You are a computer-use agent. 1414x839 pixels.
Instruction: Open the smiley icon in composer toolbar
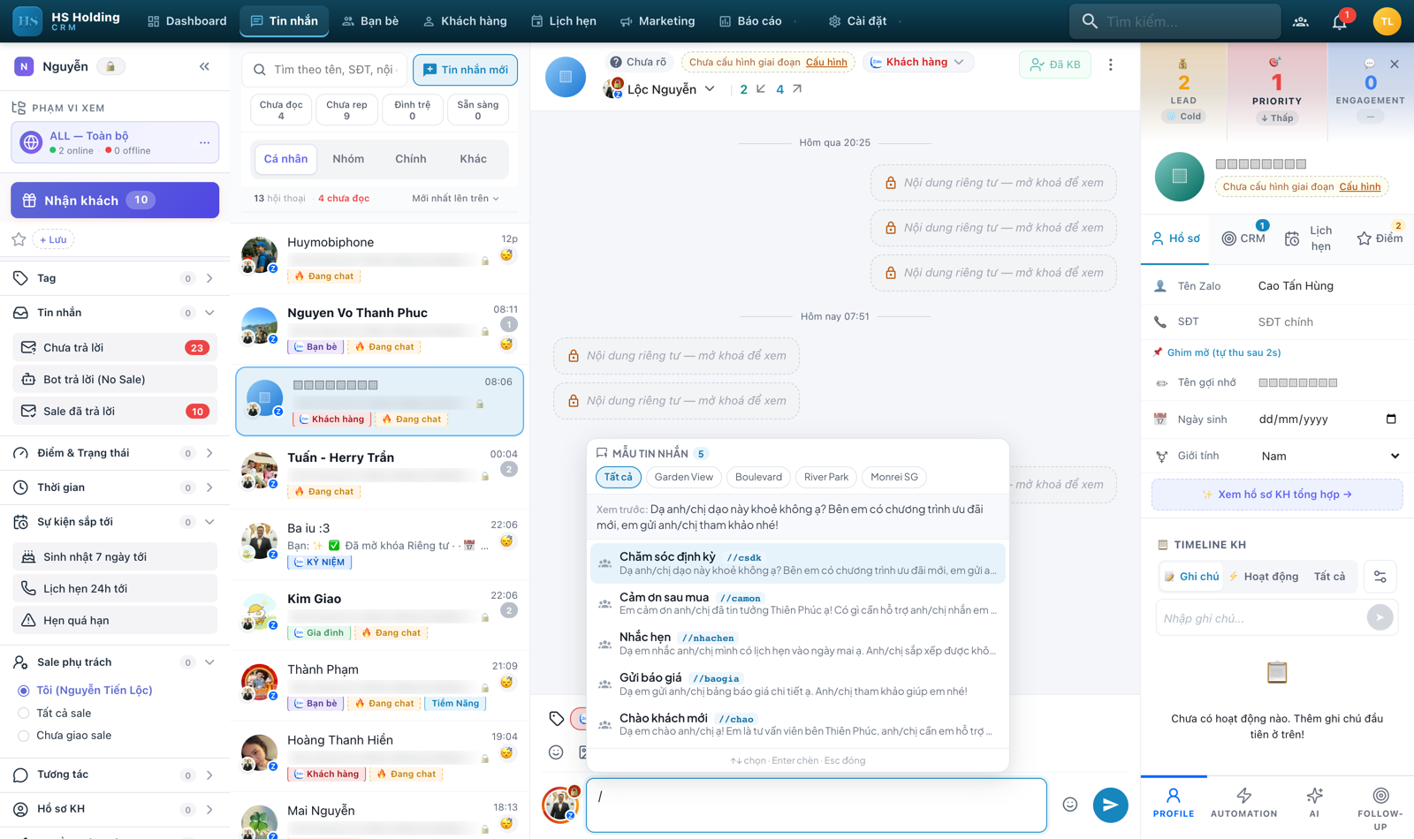click(556, 752)
